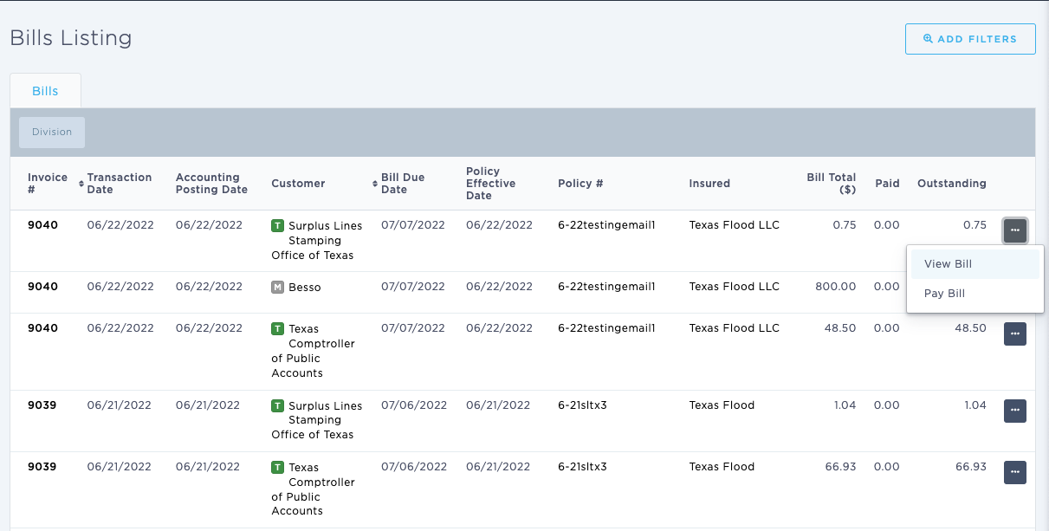Click the ellipsis icon on the last Texas Comptroller row

[1014, 472]
